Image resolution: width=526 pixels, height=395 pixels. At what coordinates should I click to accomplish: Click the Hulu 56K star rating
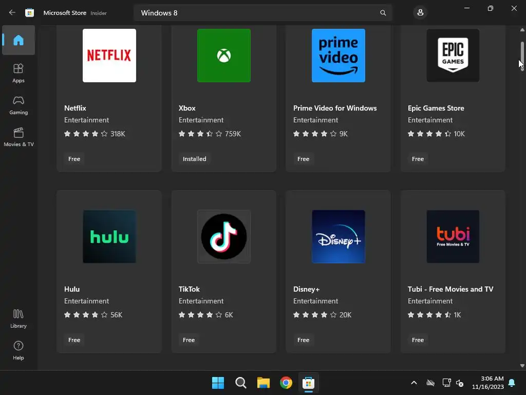(93, 315)
